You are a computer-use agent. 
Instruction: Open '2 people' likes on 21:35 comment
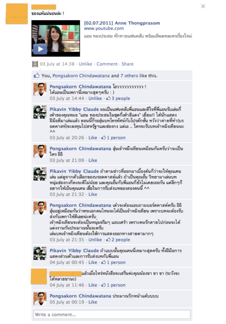(x=118, y=240)
